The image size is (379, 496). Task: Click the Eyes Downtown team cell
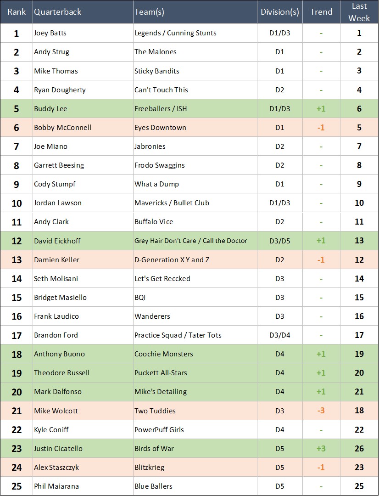point(195,128)
